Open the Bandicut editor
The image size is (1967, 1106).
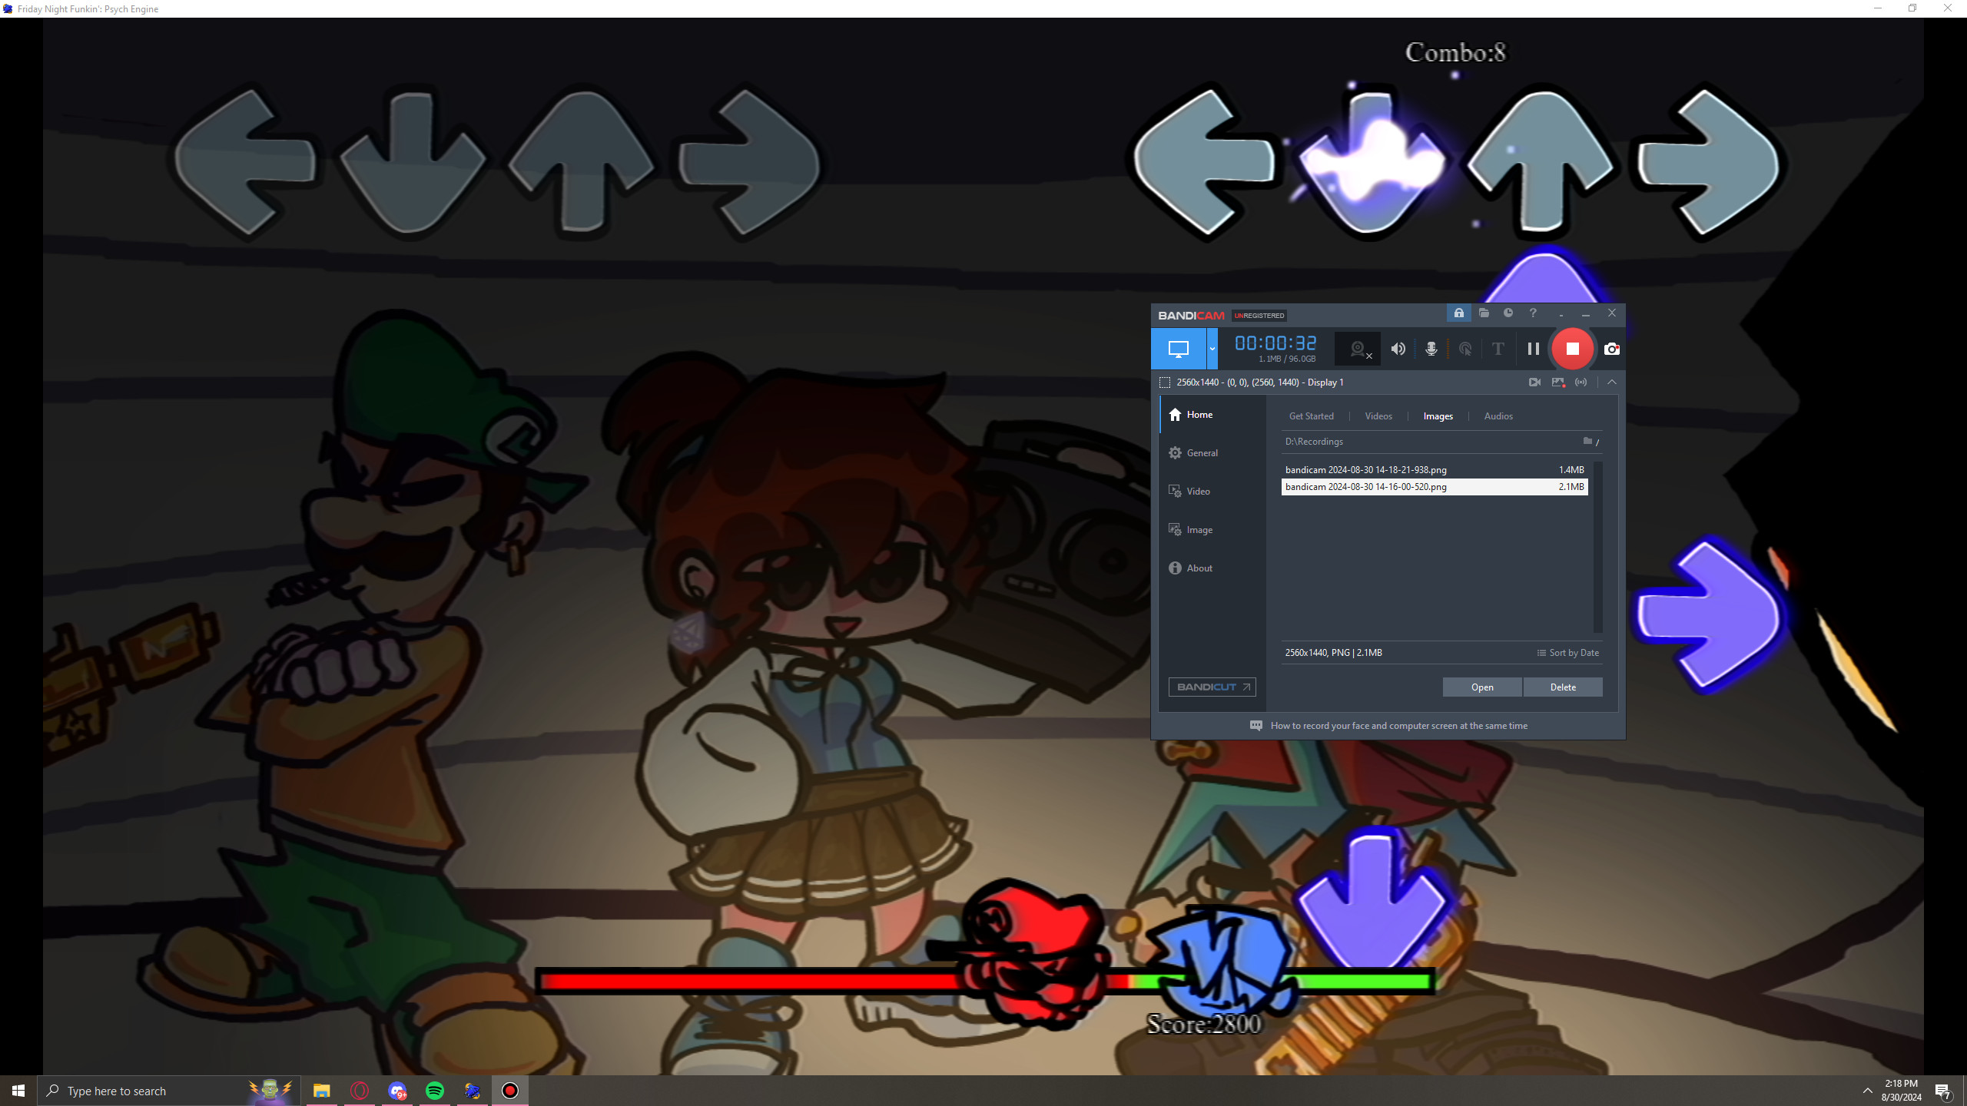pos(1211,687)
